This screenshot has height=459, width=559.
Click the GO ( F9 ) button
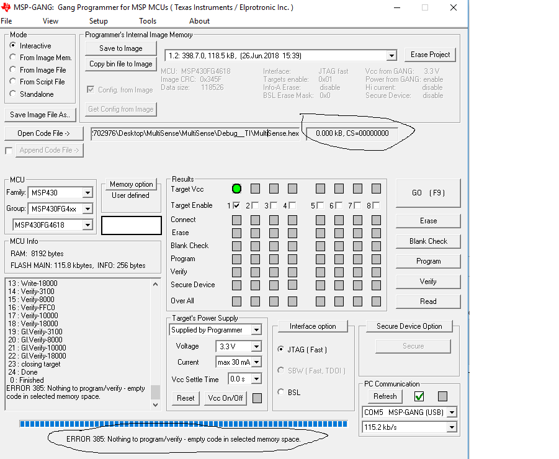click(428, 193)
